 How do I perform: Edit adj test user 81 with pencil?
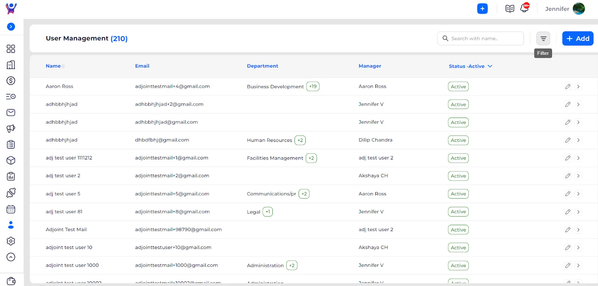(x=568, y=212)
